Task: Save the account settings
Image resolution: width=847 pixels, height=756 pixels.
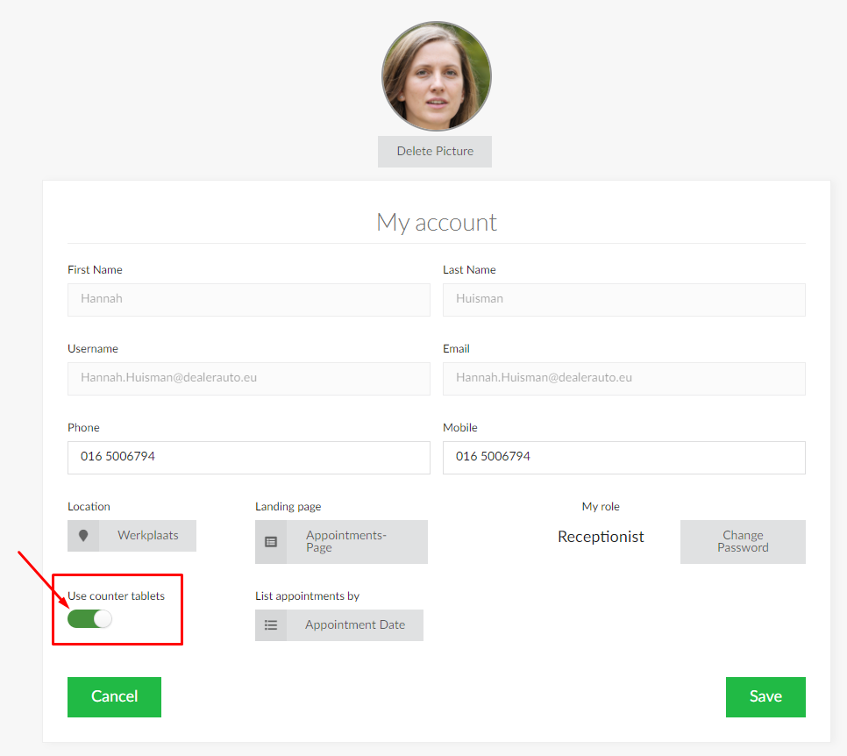Action: coord(765,697)
